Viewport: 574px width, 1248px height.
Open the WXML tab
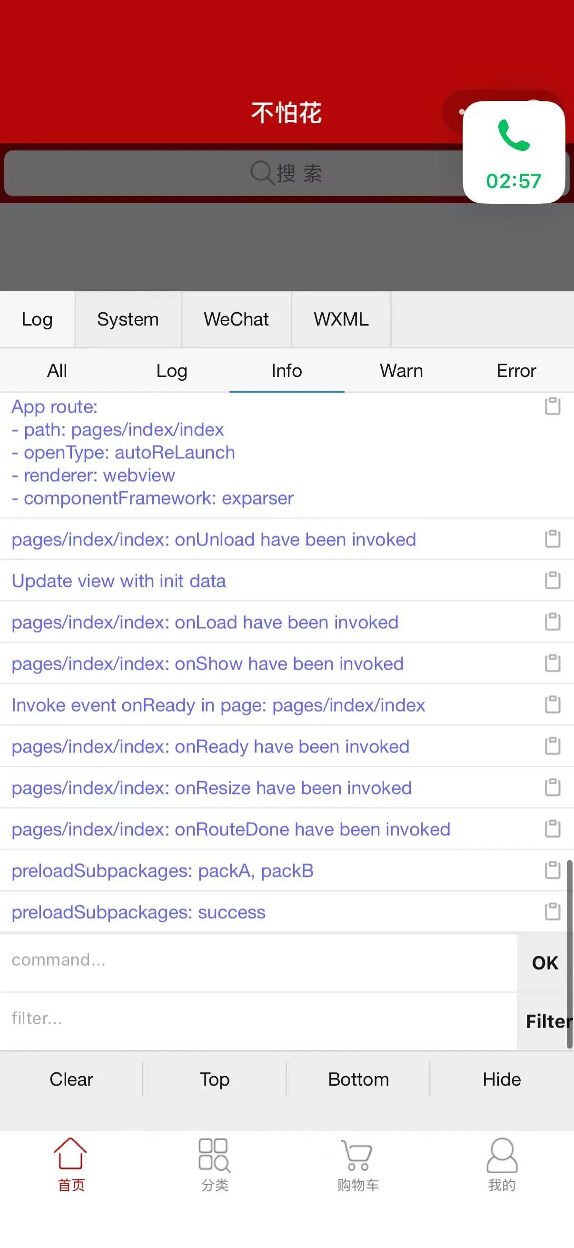click(x=341, y=319)
